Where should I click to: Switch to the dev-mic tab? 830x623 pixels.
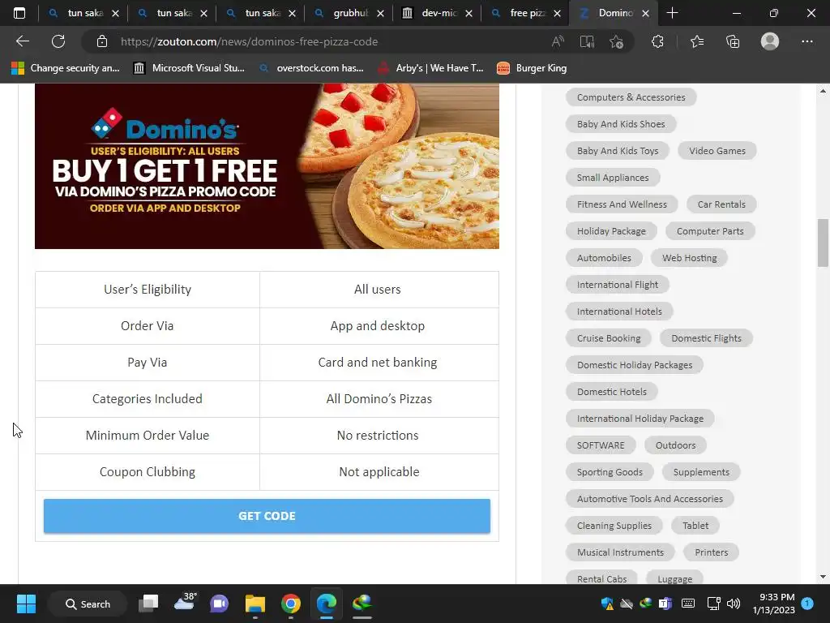click(x=437, y=13)
